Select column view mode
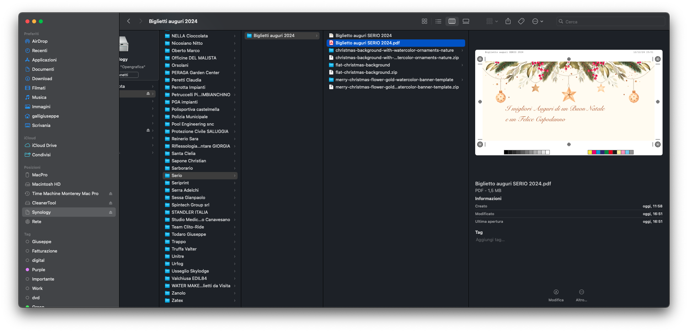688x332 pixels. pos(452,21)
